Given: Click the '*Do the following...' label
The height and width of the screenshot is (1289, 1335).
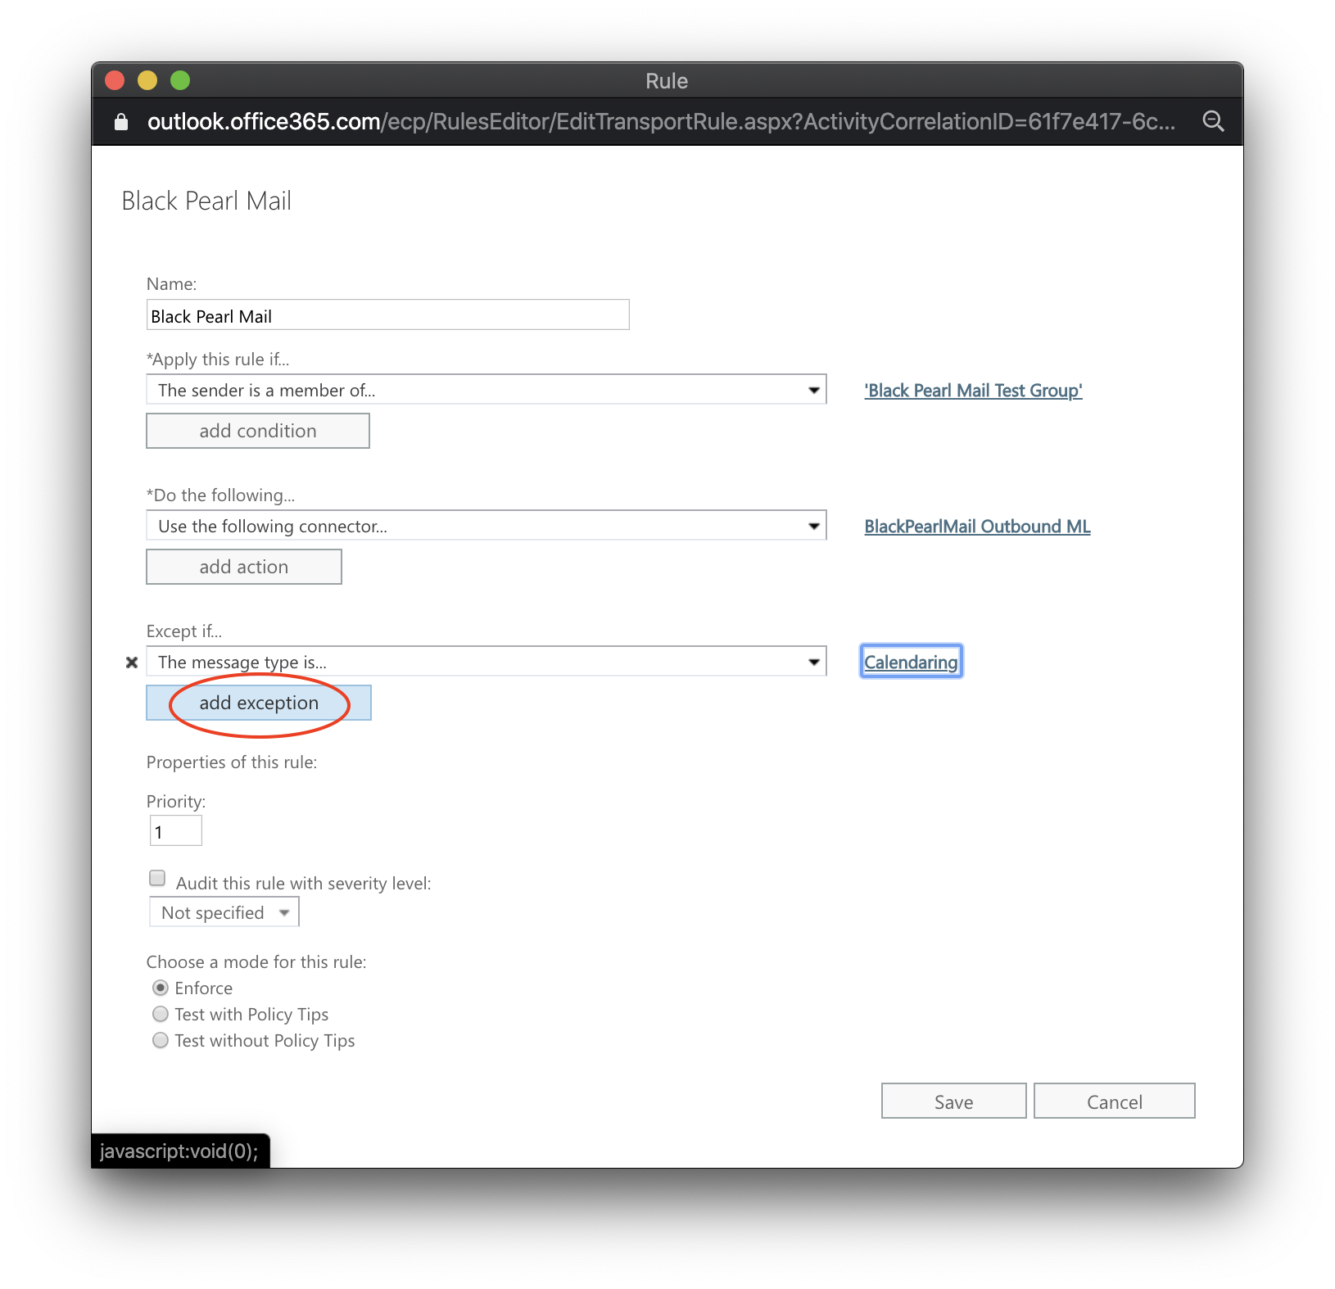Looking at the screenshot, I should click(221, 495).
